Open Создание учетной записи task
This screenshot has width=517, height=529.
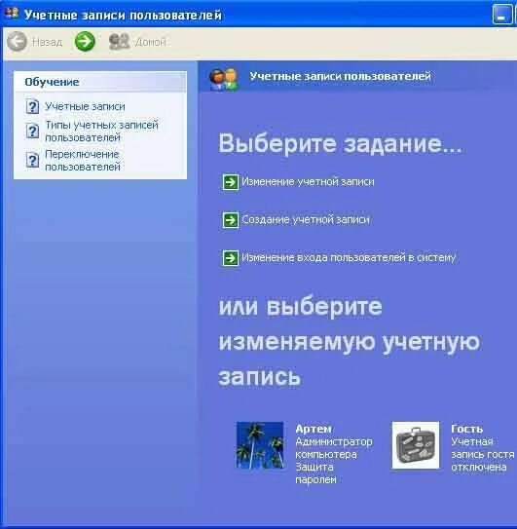point(306,220)
